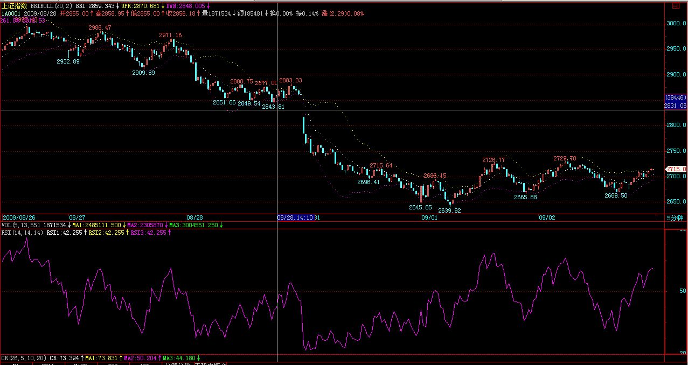Click the 50 level on RSI axis
Screen dimensions: 688x365
click(x=683, y=291)
